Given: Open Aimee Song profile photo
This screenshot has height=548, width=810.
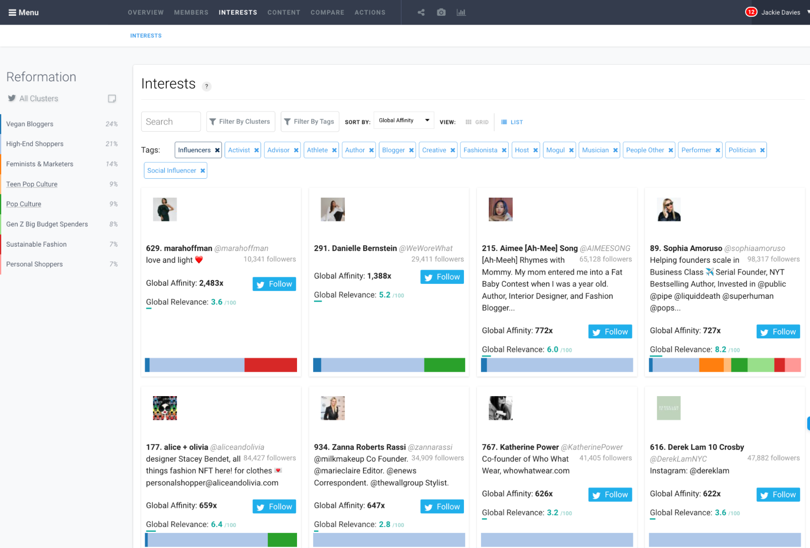Looking at the screenshot, I should pos(500,209).
